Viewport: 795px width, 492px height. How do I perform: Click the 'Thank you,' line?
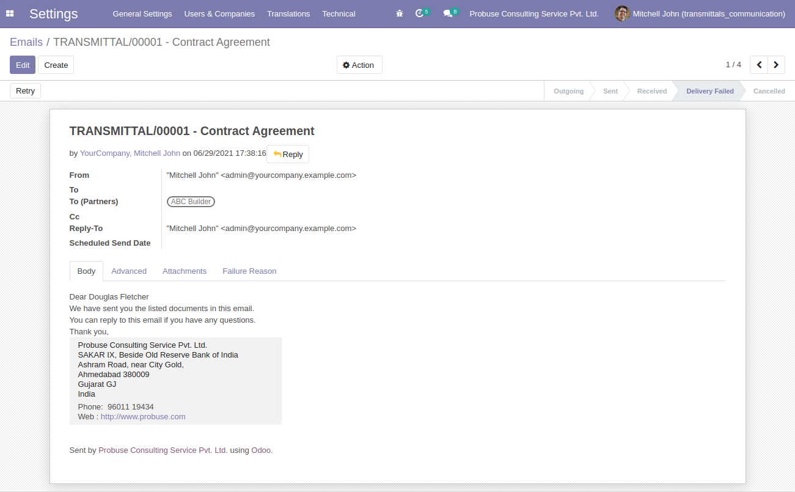89,332
